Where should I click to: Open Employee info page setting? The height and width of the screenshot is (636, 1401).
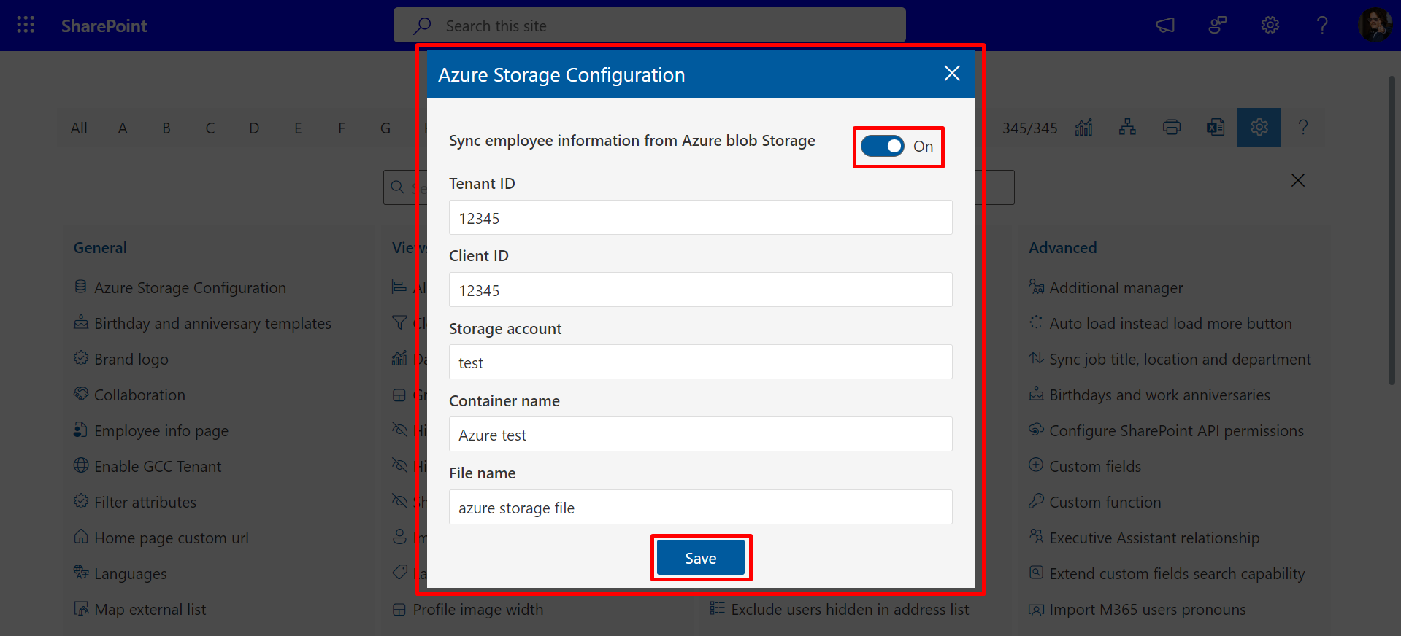point(161,431)
